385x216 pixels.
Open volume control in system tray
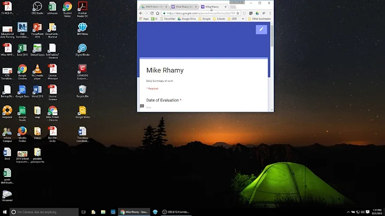pyautogui.click(x=363, y=212)
